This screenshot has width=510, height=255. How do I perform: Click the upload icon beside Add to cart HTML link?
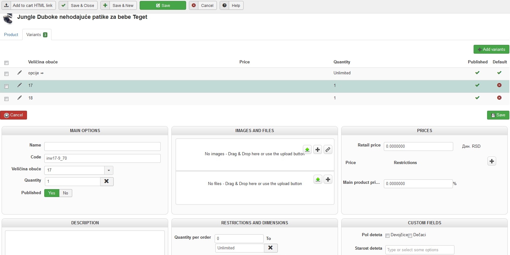pos(6,5)
